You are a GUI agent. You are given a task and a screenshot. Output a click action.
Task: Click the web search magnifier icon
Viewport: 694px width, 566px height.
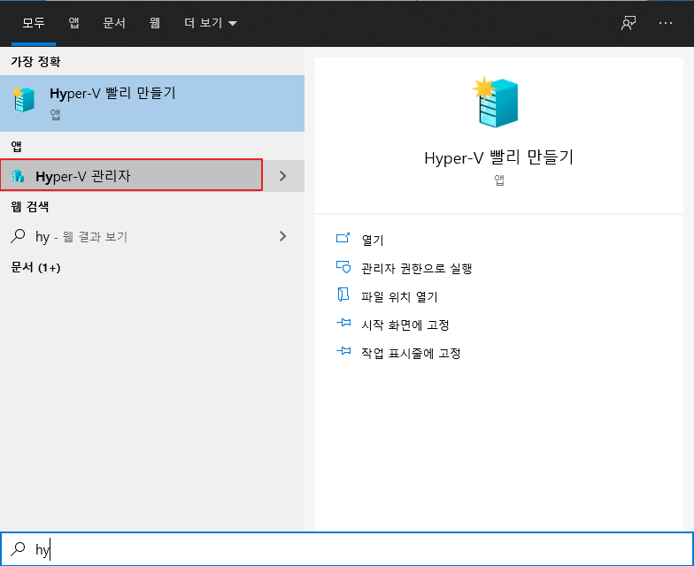[18, 236]
